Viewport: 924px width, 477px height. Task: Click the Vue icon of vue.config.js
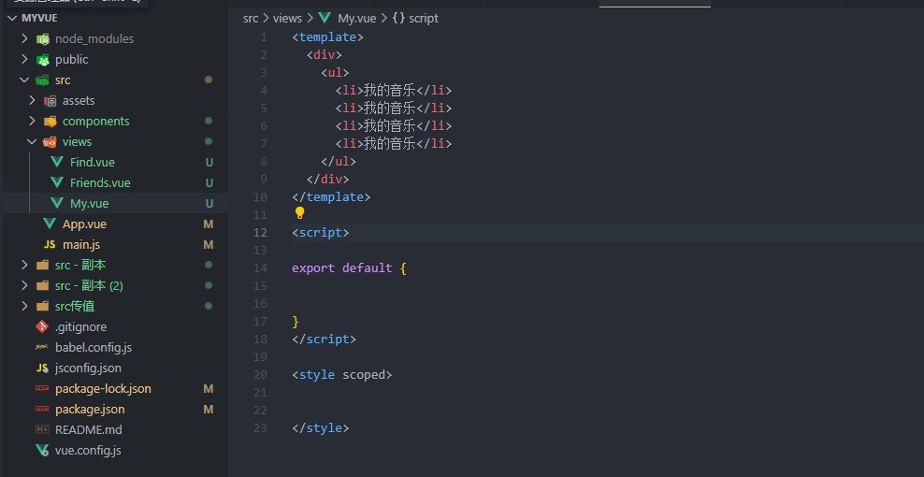(x=42, y=451)
